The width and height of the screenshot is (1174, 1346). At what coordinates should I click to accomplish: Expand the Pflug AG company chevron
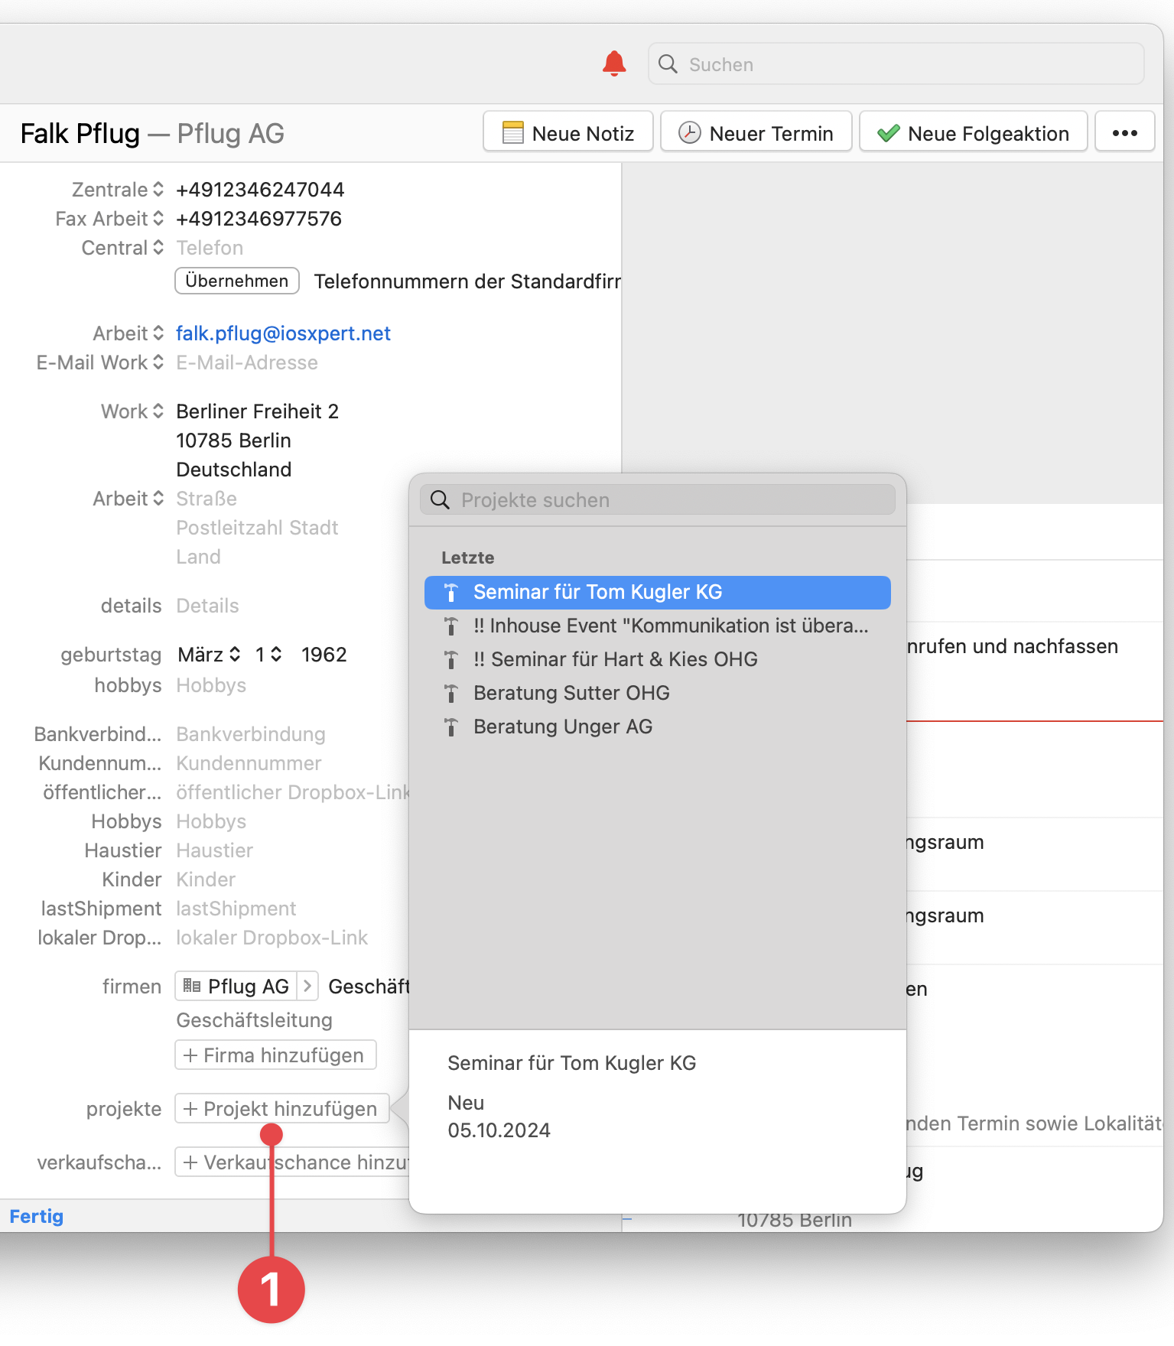[x=307, y=986]
